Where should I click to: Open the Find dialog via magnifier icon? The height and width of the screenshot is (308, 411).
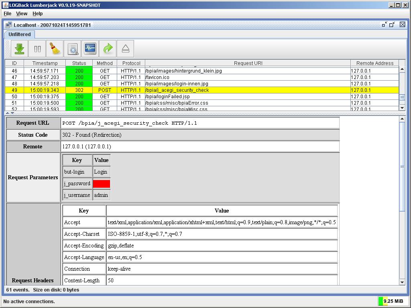click(x=72, y=49)
